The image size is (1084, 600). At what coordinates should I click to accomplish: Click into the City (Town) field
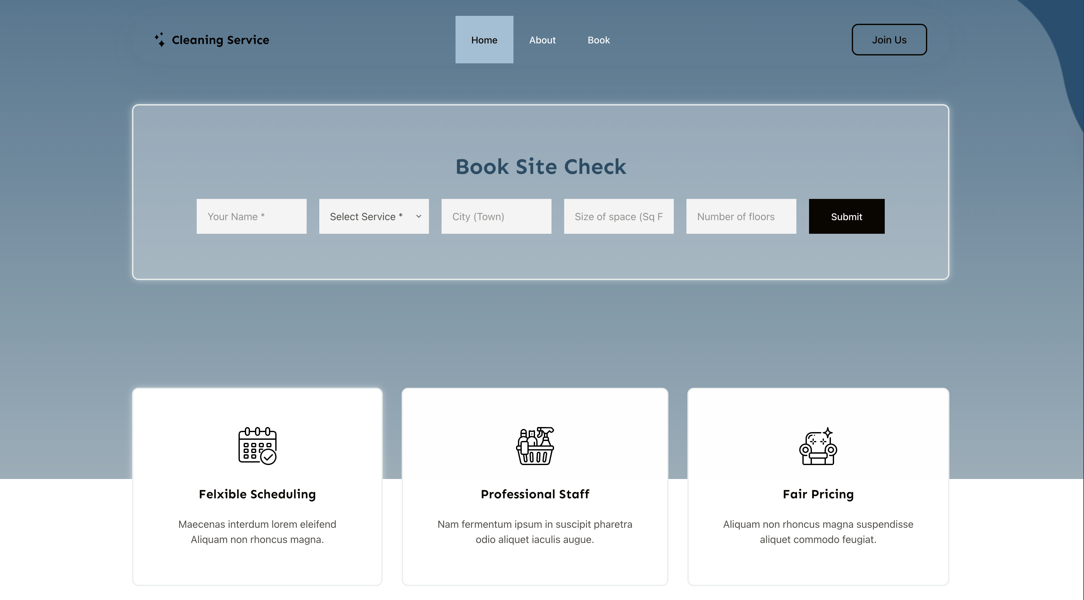pos(496,216)
